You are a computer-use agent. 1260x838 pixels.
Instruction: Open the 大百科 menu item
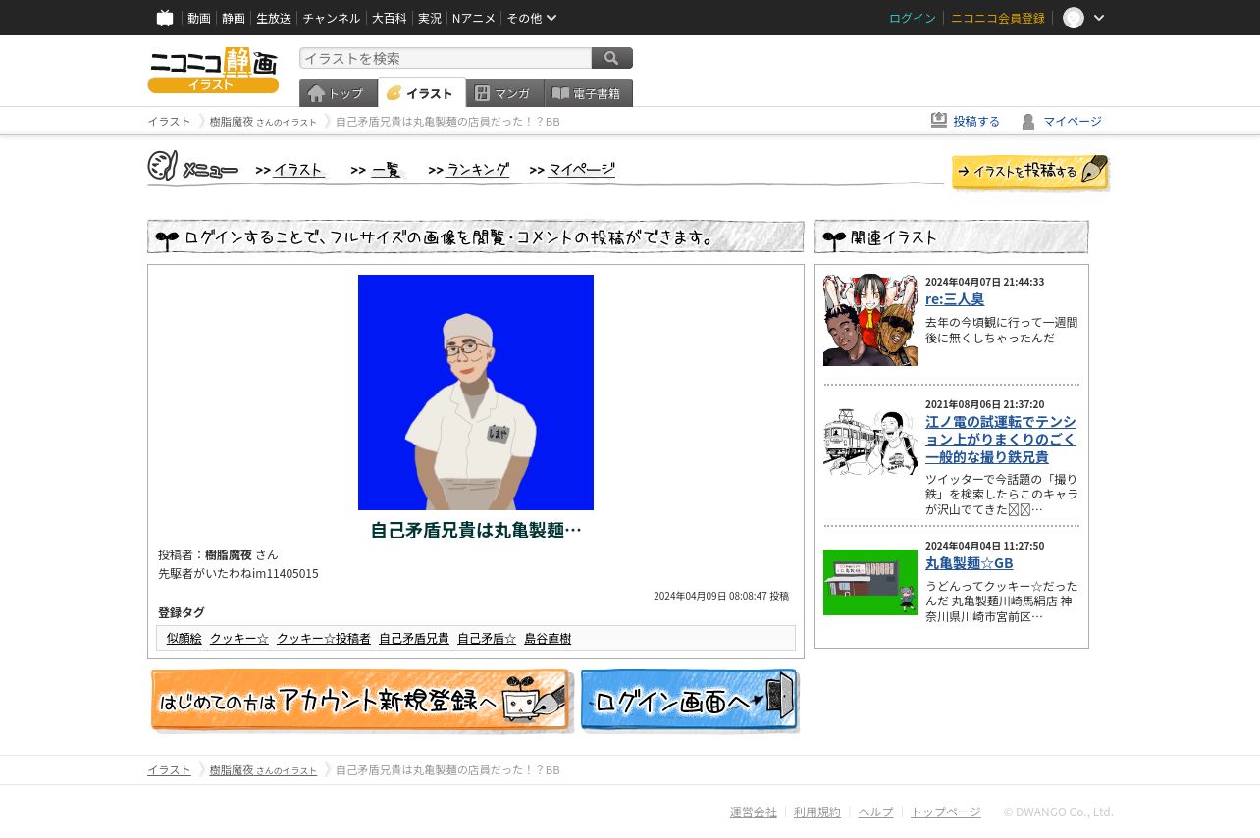coord(389,18)
